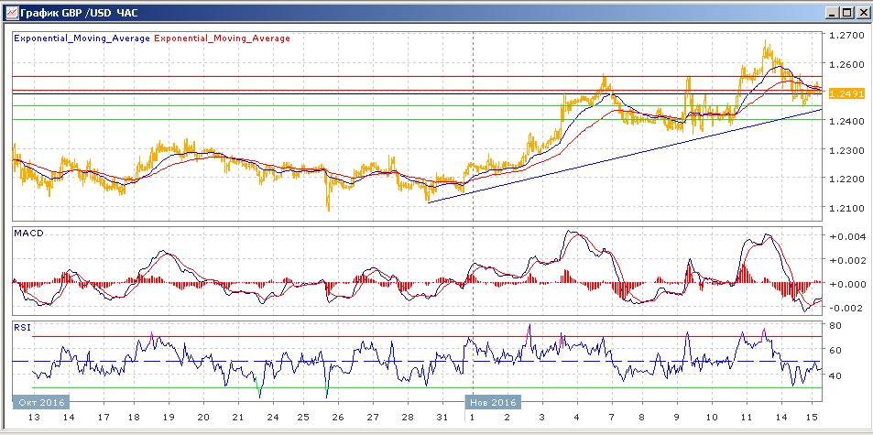873x435 pixels.
Task: Click the Окт 2016 month marker
Action: coord(40,402)
